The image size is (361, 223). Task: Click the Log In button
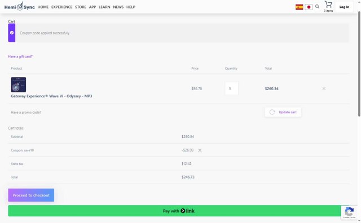344,7
